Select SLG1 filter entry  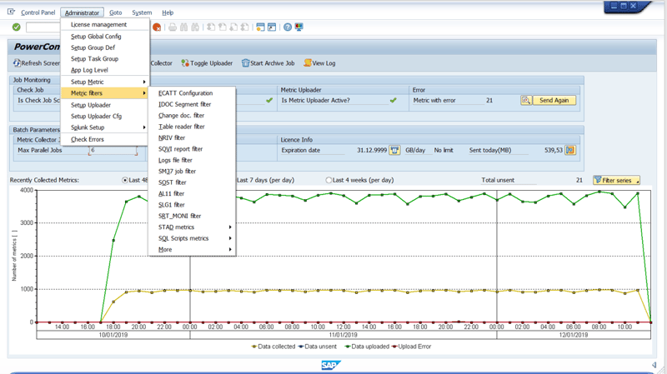pyautogui.click(x=192, y=205)
